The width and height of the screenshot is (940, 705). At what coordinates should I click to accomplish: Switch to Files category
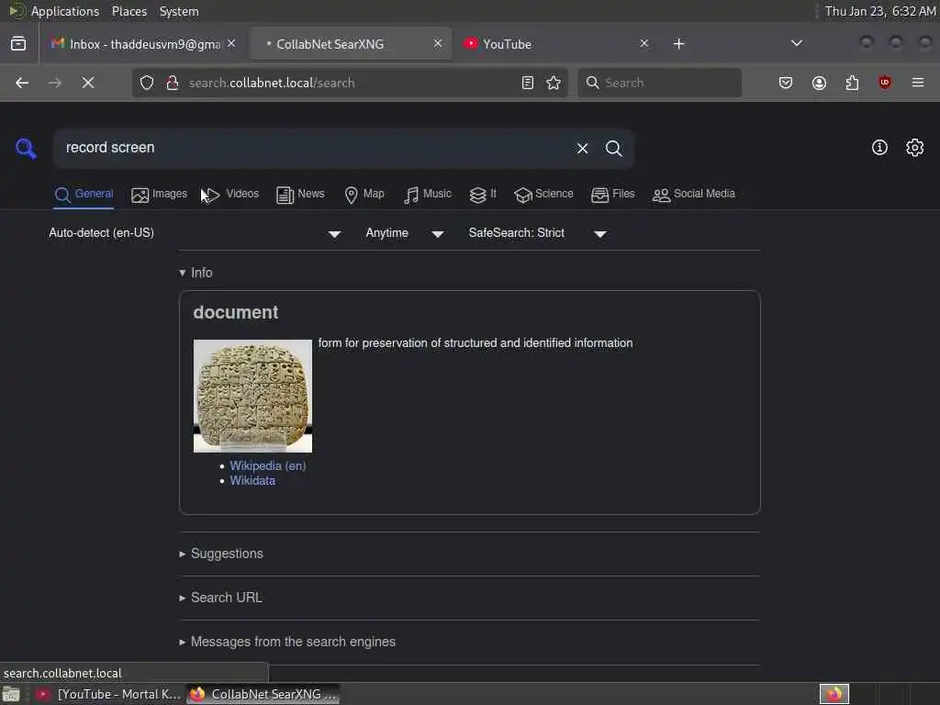(612, 195)
